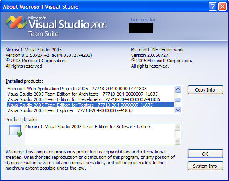Click the product details package icon
The width and height of the screenshot is (229, 181).
click(x=15, y=131)
